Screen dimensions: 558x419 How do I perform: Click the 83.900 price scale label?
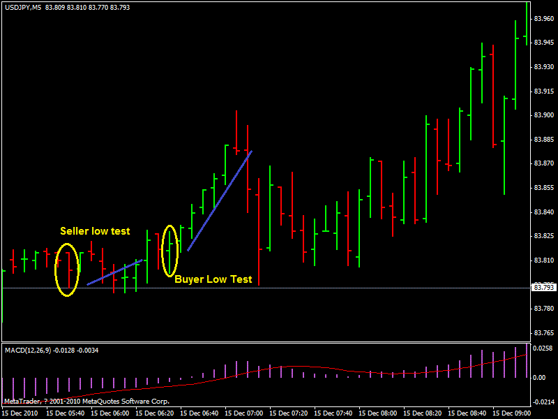point(544,115)
